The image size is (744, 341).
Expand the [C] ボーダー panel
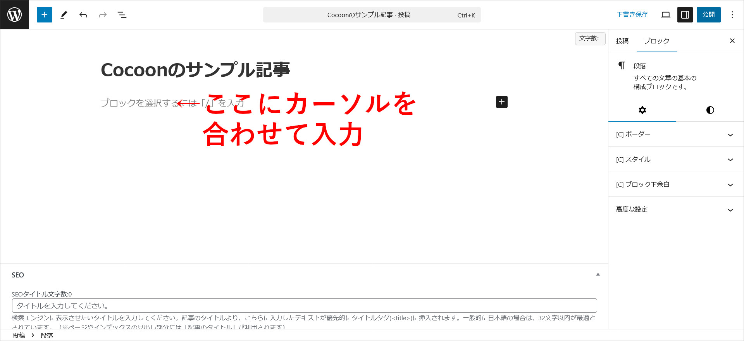point(676,134)
